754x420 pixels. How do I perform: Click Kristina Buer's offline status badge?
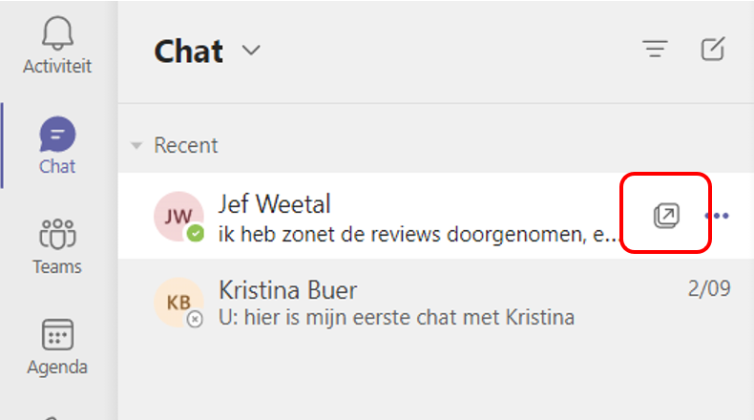pyautogui.click(x=195, y=319)
